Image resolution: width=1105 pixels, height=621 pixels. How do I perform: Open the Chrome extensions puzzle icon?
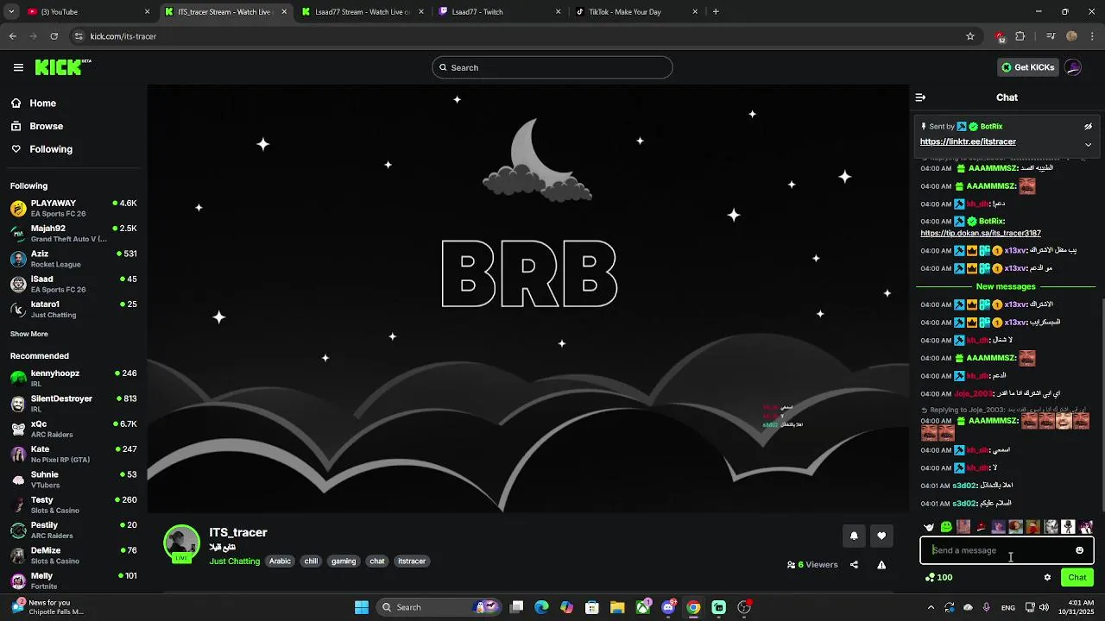pos(1020,36)
